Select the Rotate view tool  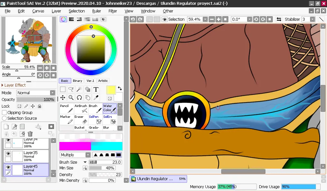tap(79, 98)
